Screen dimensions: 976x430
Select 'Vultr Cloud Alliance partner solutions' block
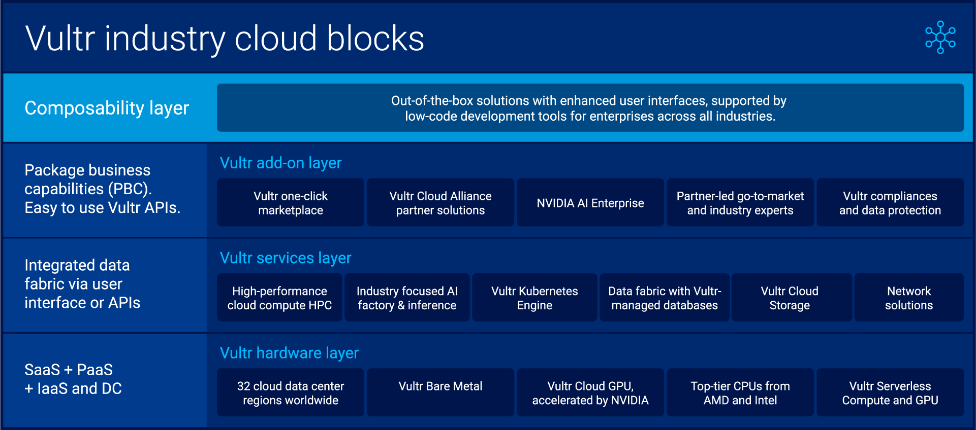tap(440, 202)
